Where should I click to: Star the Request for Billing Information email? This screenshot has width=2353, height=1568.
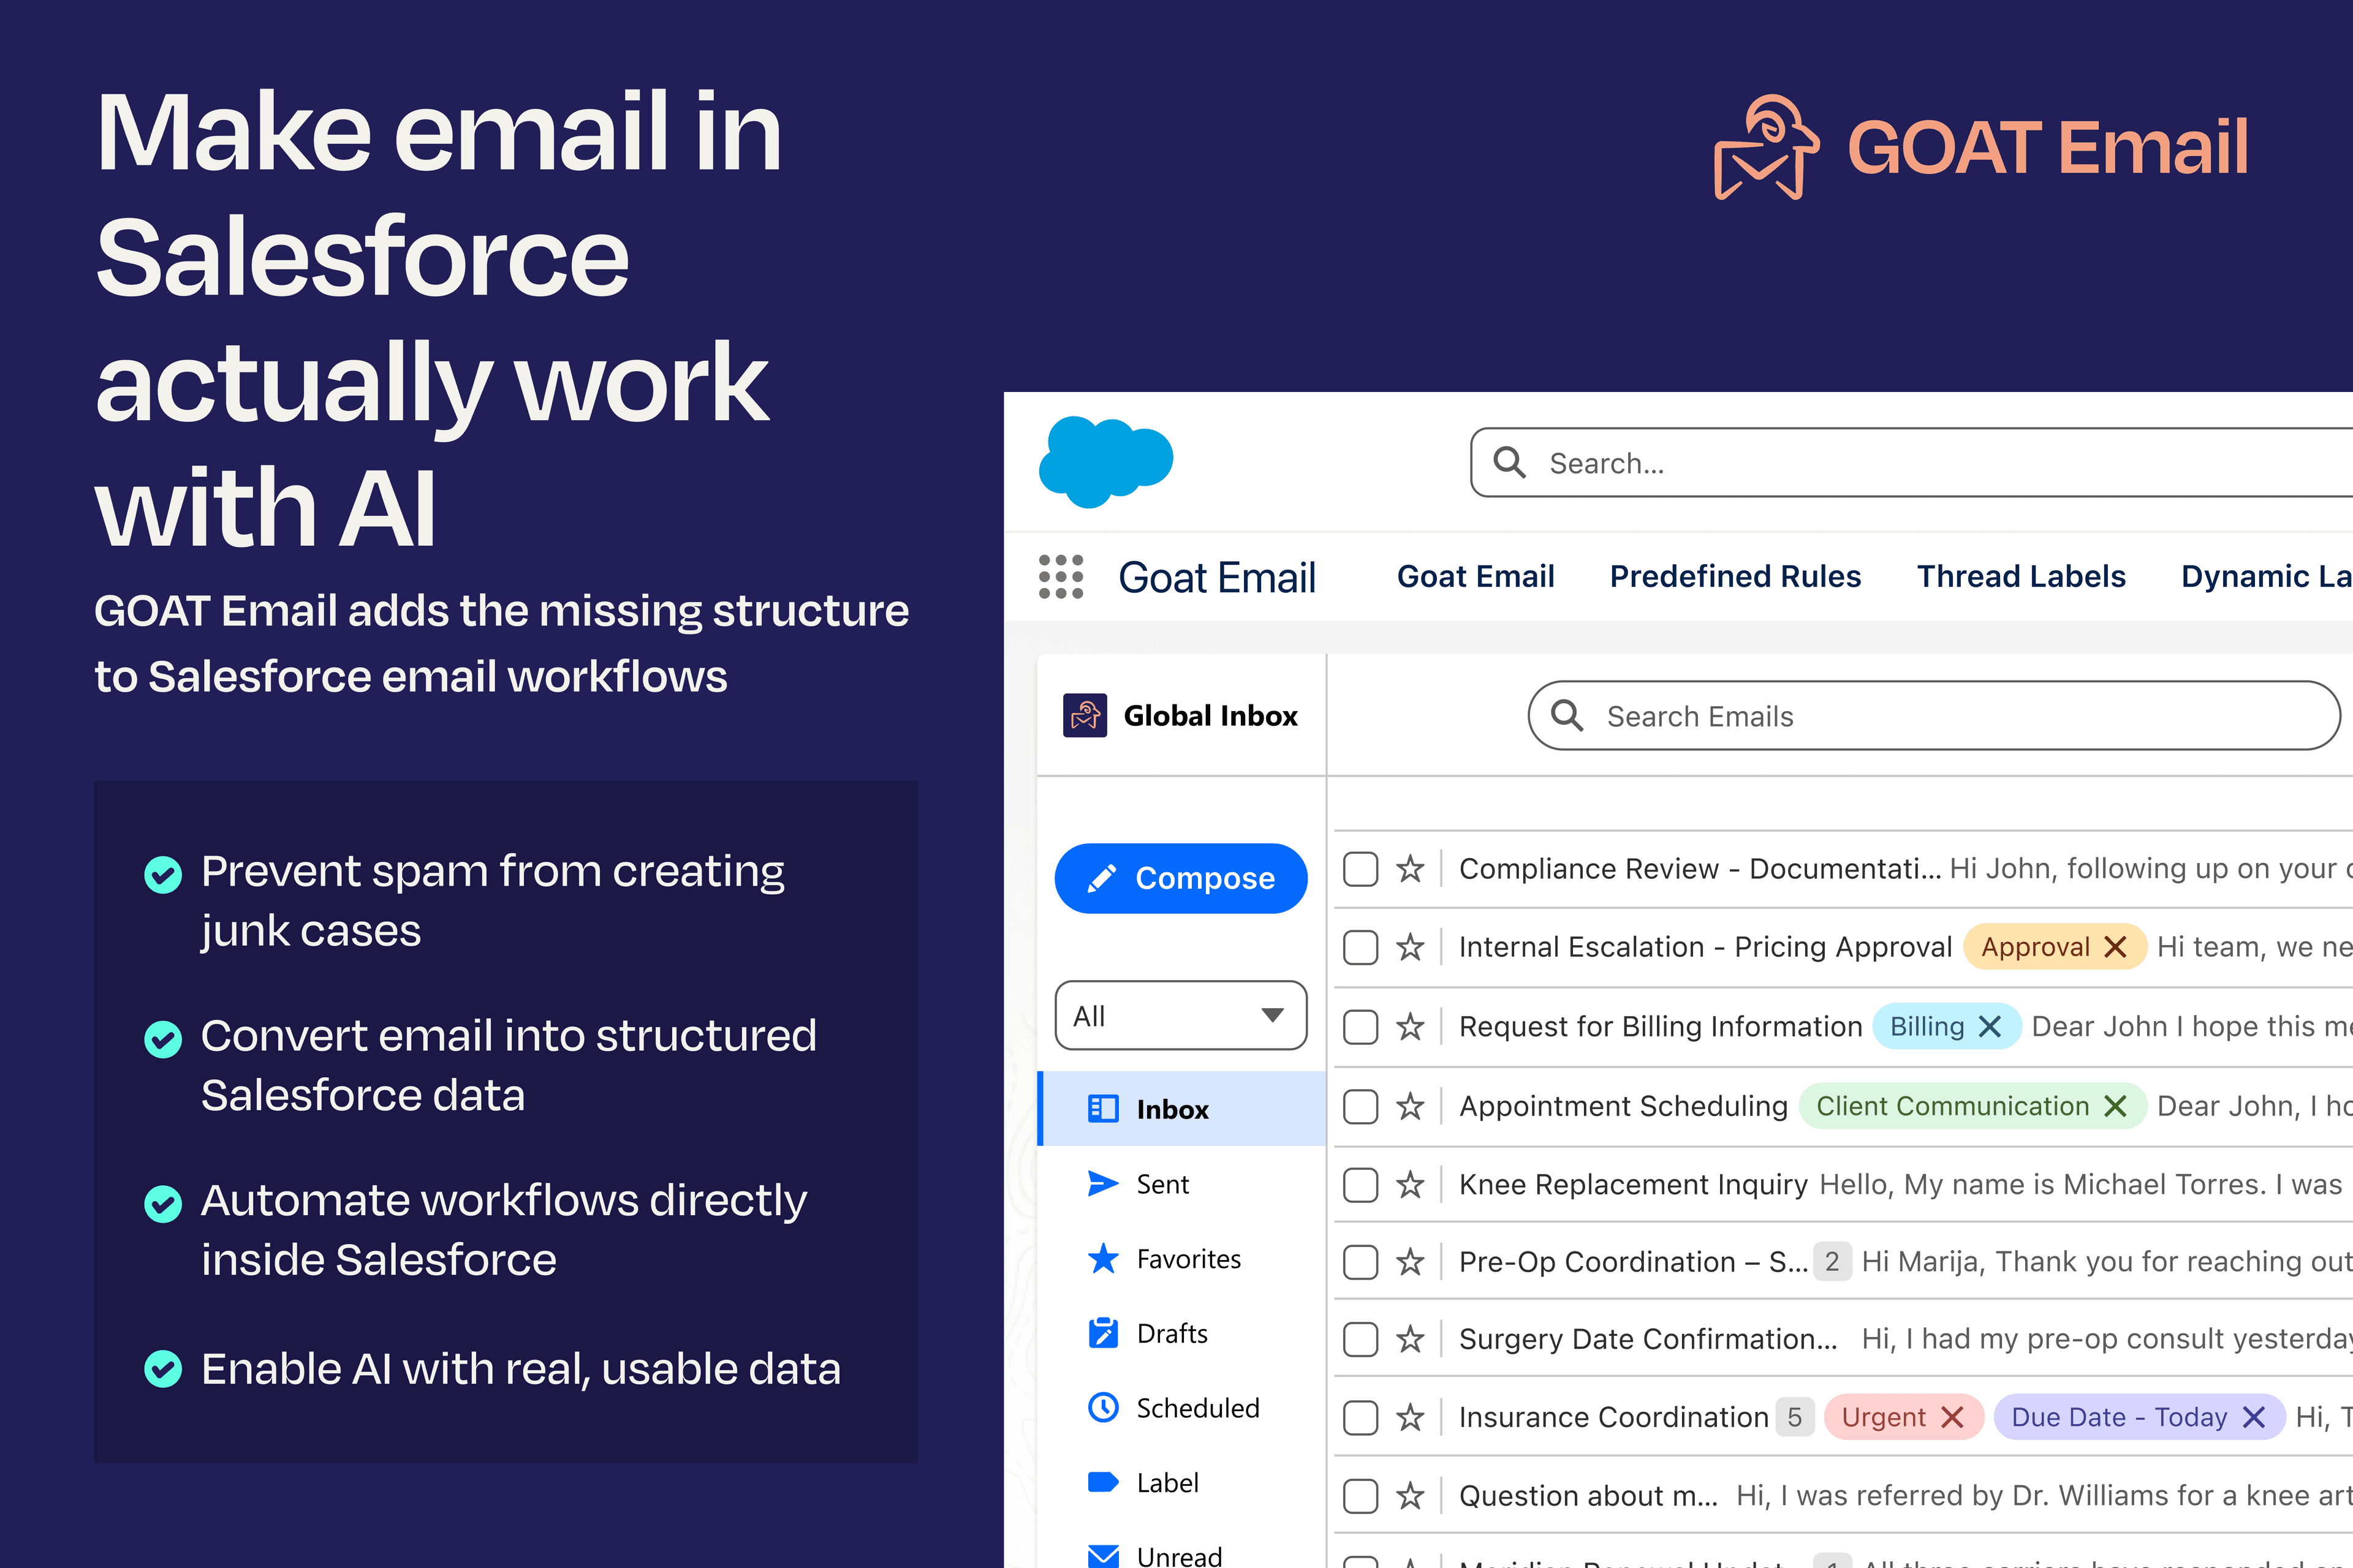[x=1411, y=1027]
